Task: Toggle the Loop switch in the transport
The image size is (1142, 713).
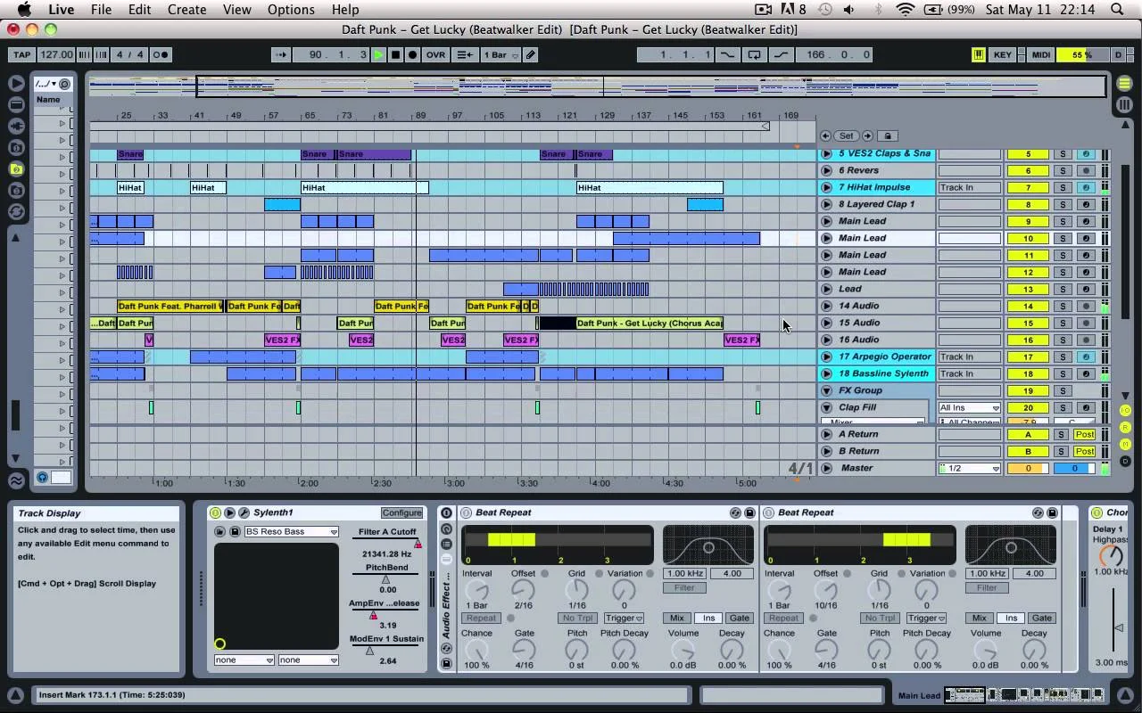Action: 755,54
